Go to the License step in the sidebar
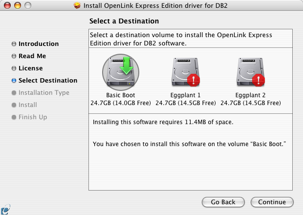 click(x=30, y=68)
